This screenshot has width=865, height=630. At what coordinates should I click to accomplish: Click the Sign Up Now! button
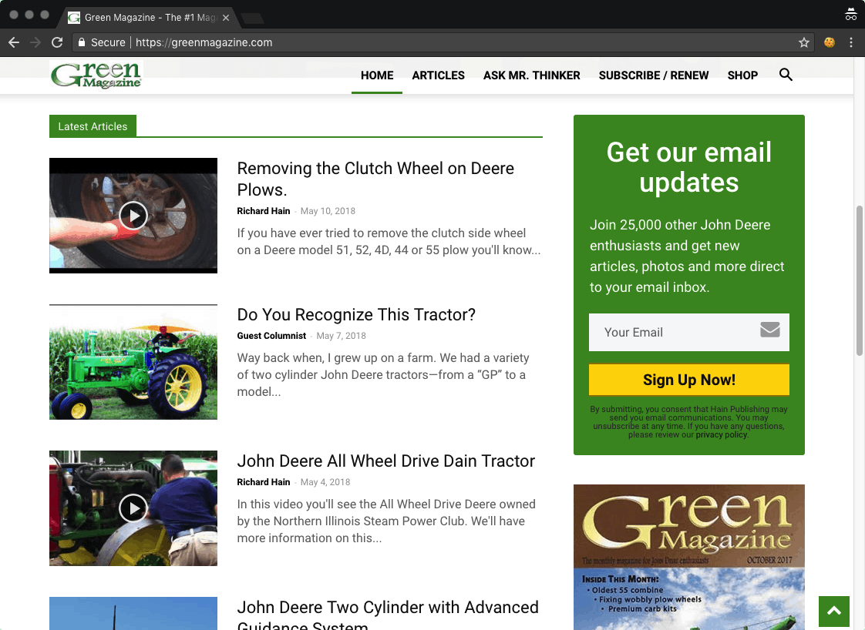(689, 380)
